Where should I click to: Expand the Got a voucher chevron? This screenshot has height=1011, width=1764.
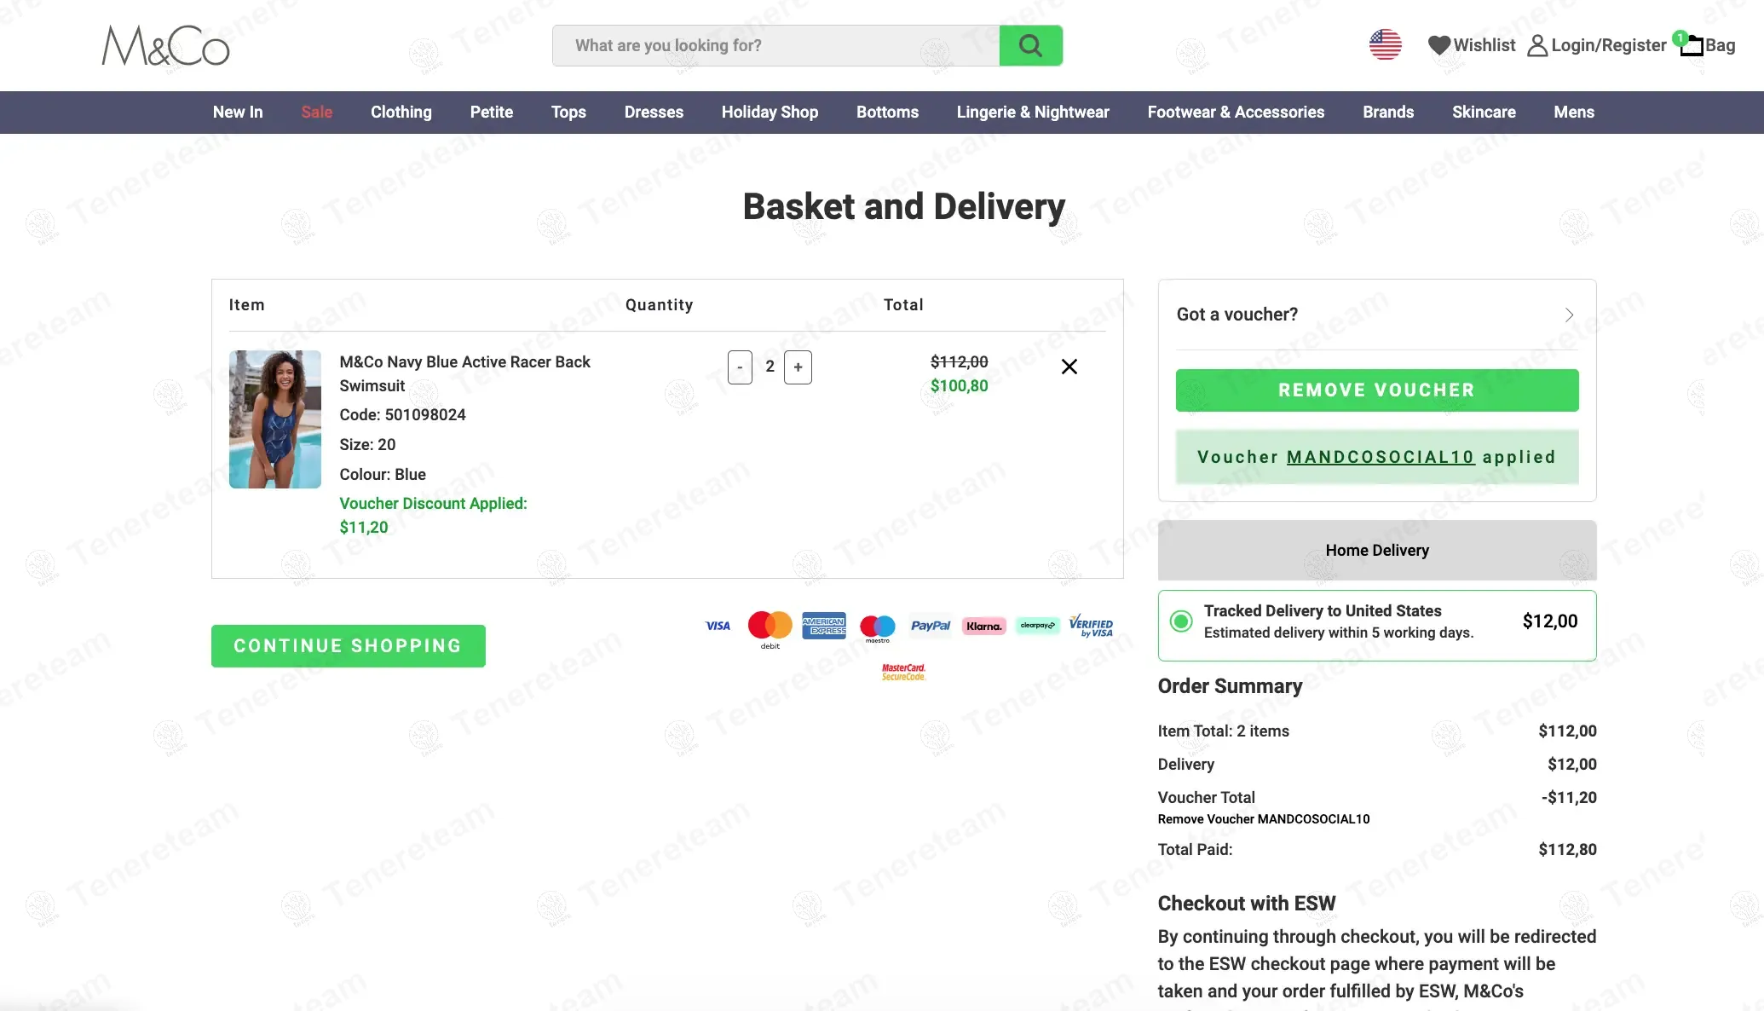[x=1569, y=315]
